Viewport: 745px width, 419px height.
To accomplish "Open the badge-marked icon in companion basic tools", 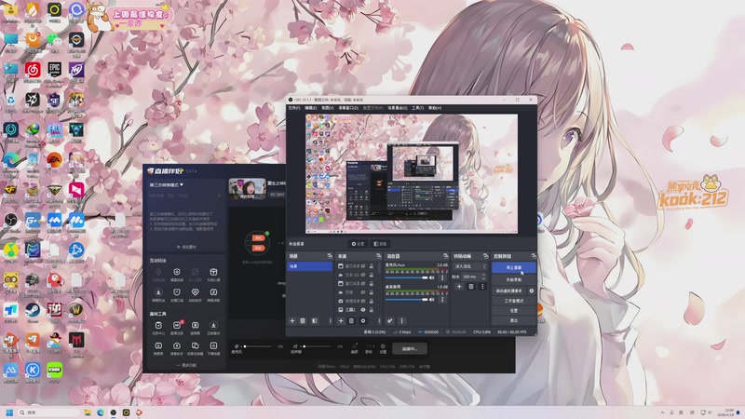I will (177, 327).
